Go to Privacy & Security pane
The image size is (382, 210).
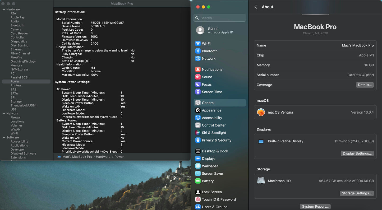217,140
